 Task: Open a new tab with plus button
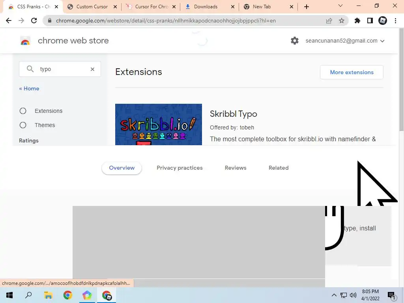[x=306, y=7]
